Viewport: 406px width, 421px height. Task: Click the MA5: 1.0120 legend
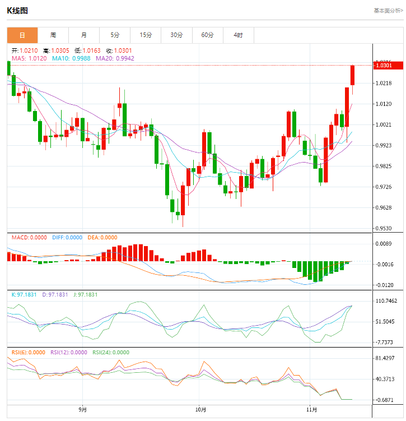[x=29, y=58]
